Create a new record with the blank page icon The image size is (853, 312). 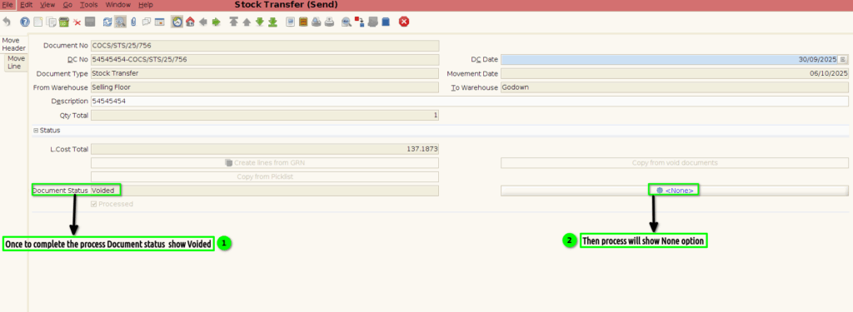pyautogui.click(x=37, y=22)
